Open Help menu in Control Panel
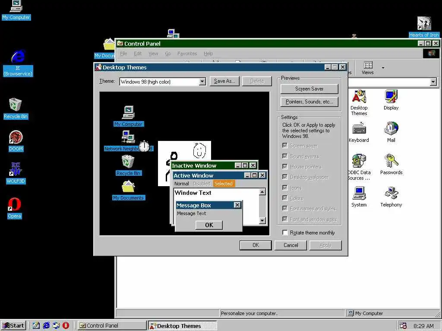 point(208,53)
